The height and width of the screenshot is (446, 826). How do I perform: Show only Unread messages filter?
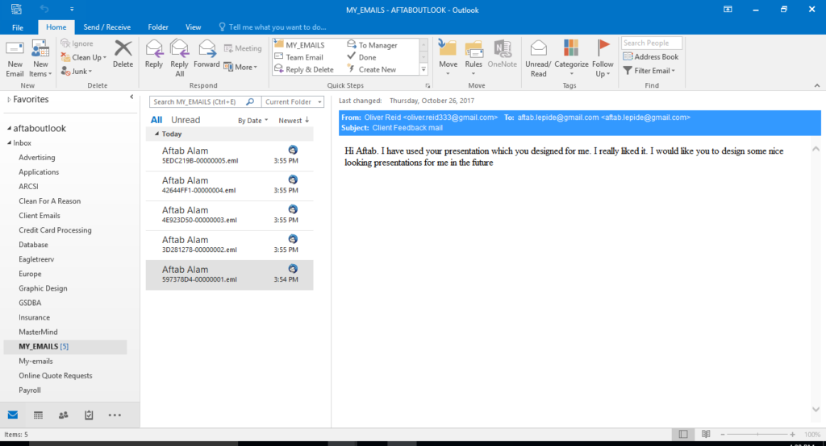(x=186, y=120)
